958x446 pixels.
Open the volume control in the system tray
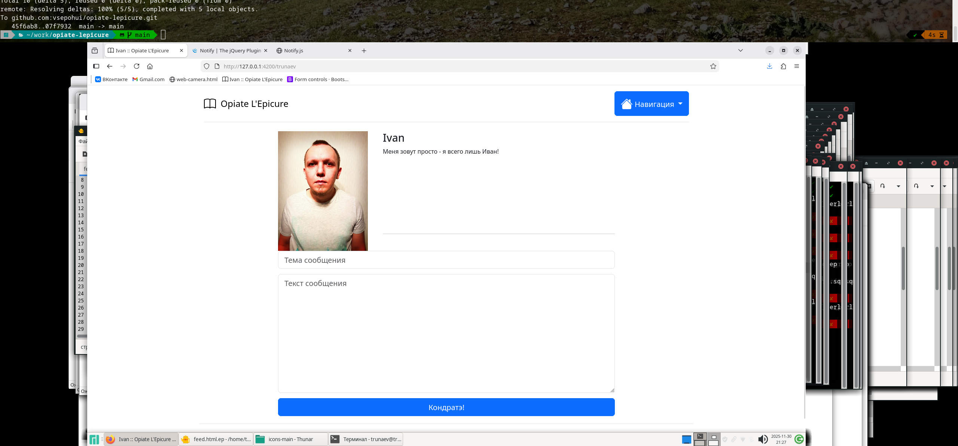click(x=762, y=439)
